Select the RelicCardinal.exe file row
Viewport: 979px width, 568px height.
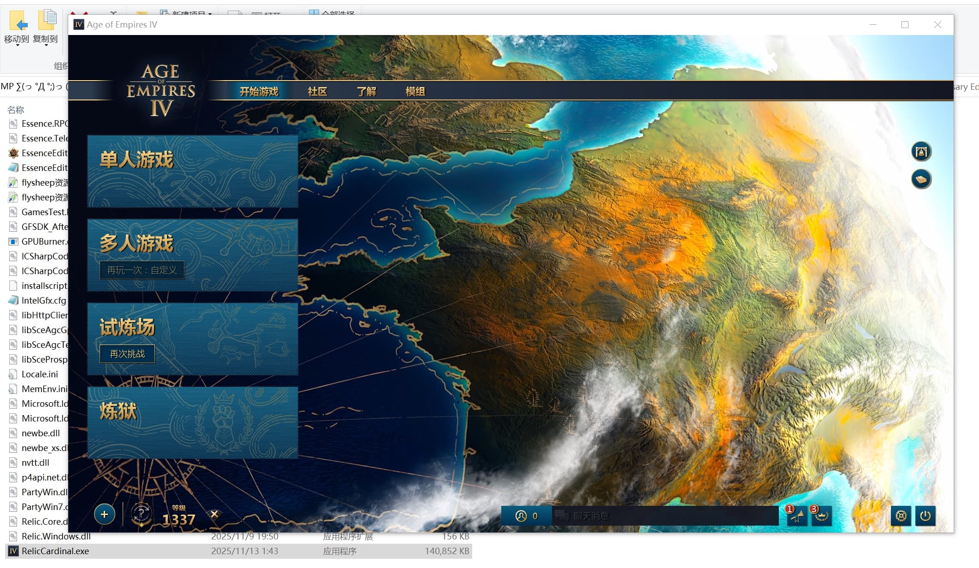55,551
